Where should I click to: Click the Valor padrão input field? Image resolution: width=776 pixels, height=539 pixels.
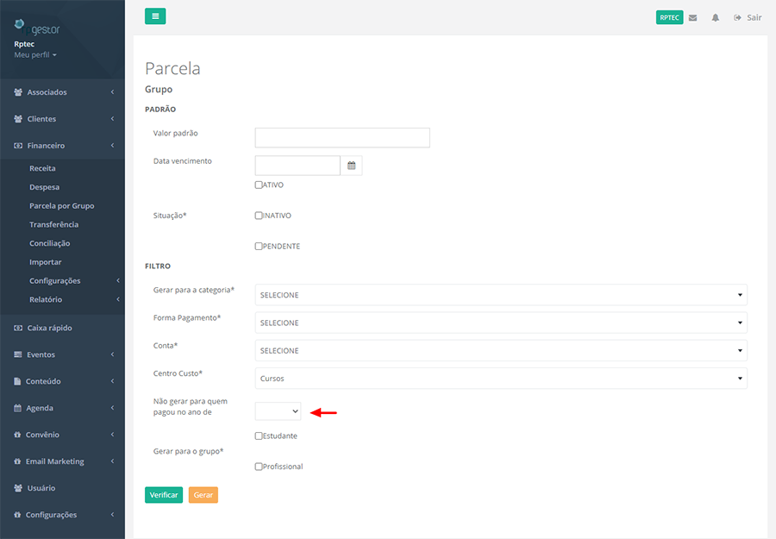tap(341, 138)
